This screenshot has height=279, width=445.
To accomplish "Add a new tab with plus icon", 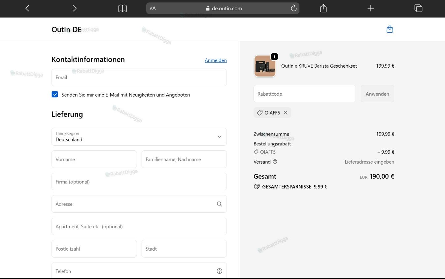I will click(x=371, y=8).
